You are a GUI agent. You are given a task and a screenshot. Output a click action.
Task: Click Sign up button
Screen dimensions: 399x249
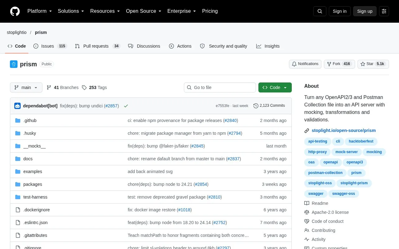[365, 11]
